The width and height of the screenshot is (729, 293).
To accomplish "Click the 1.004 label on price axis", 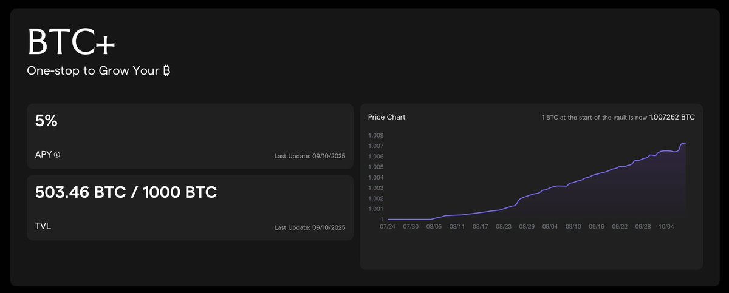I will (x=375, y=177).
